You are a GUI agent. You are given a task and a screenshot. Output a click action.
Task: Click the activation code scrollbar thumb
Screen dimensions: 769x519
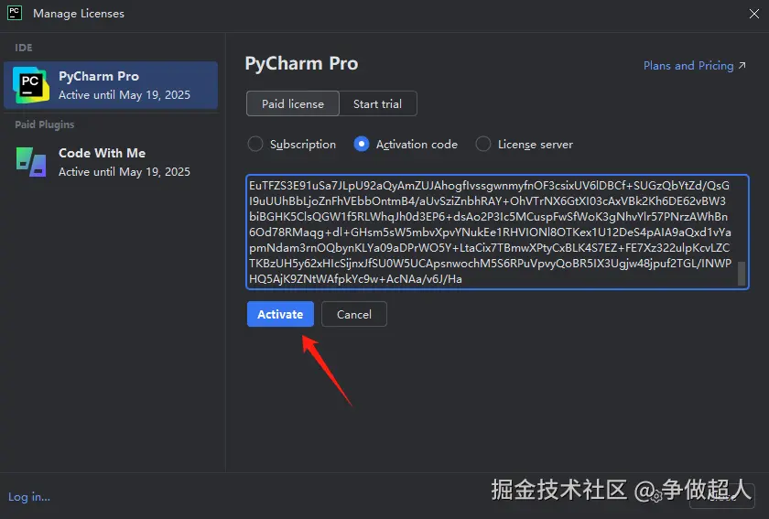pos(742,274)
